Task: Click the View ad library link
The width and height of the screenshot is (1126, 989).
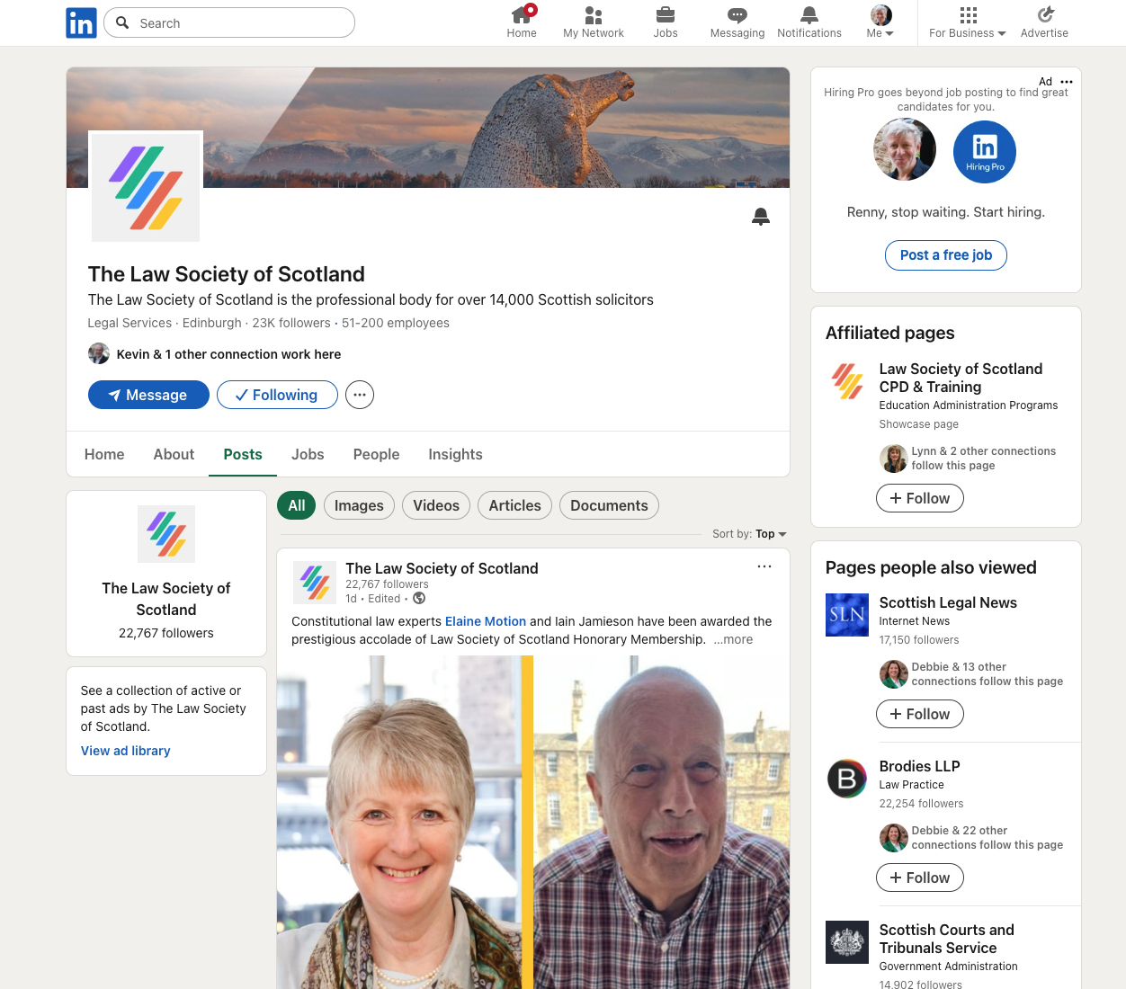Action: 126,751
